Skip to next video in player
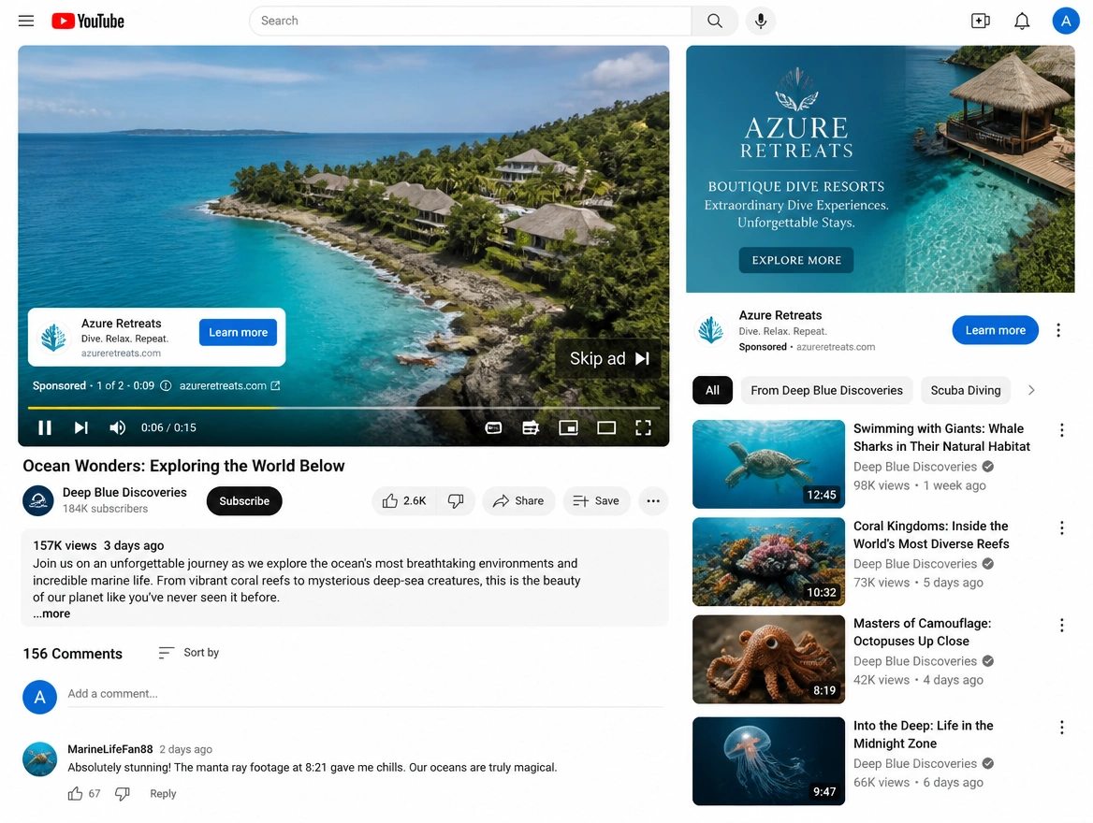 (80, 427)
